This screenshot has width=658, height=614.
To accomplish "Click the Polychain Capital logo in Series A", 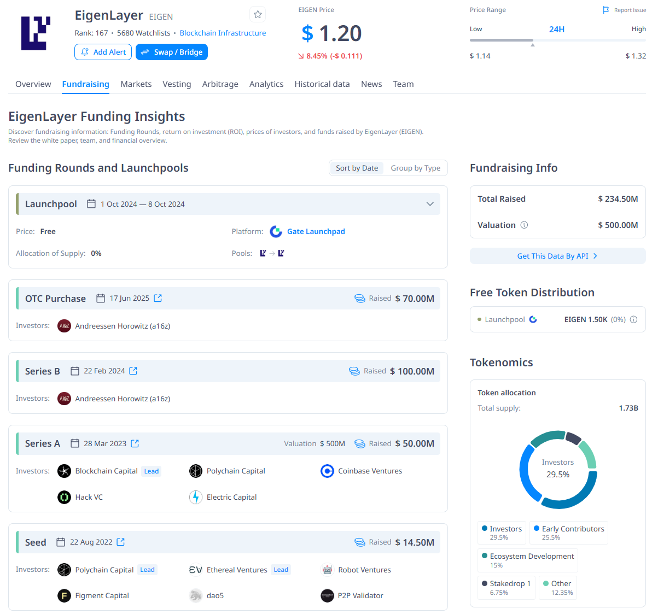I will pyautogui.click(x=196, y=471).
